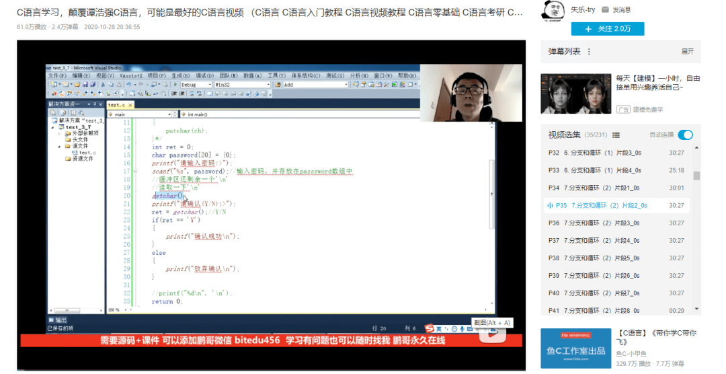
Task: Click the 发消息 message link
Action: tap(621, 9)
